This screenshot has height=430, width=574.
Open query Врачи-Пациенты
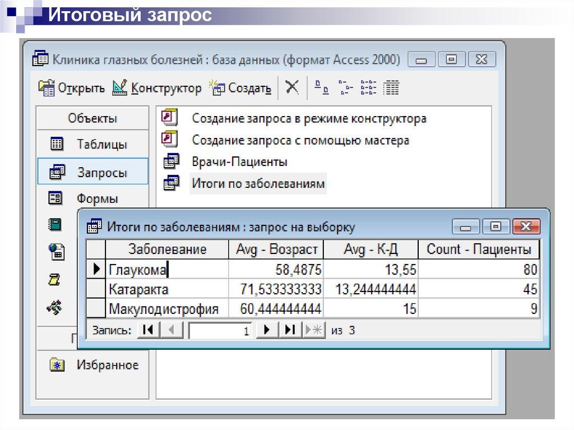click(239, 162)
